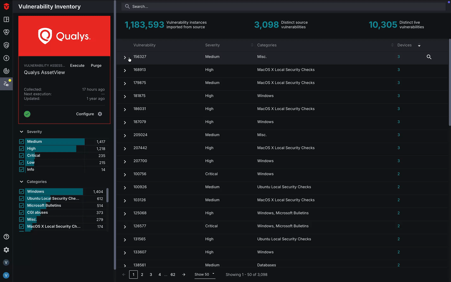Open the connectors sidebar icon with notification dot
This screenshot has width=451, height=282.
point(6,84)
